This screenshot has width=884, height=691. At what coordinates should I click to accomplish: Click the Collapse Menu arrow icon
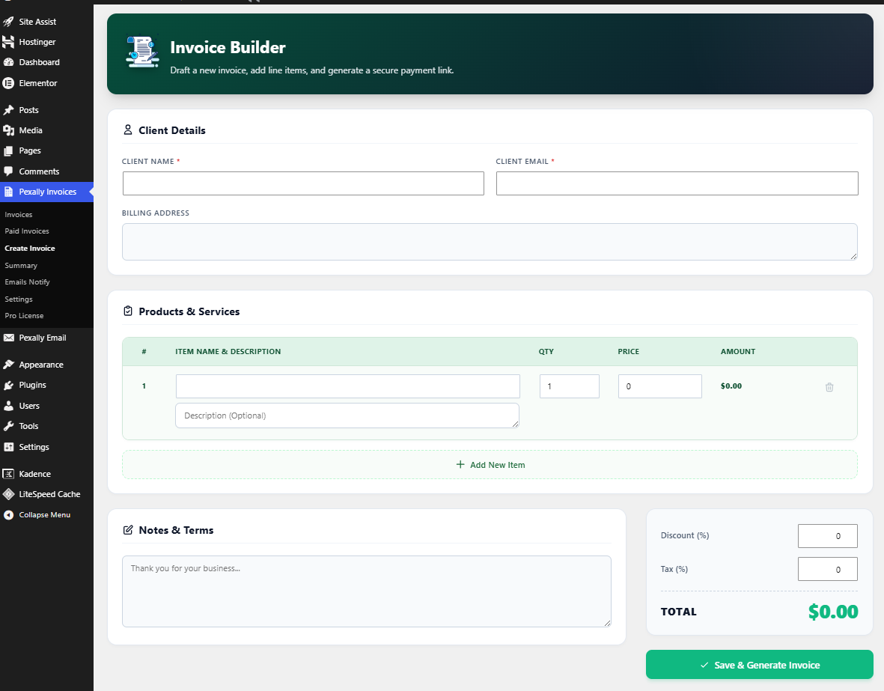(8, 515)
